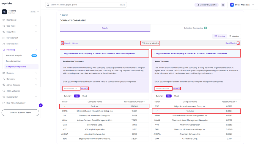Click the Efficiency Metrics heading
Viewport: 258px width, 145px height.
150,43
